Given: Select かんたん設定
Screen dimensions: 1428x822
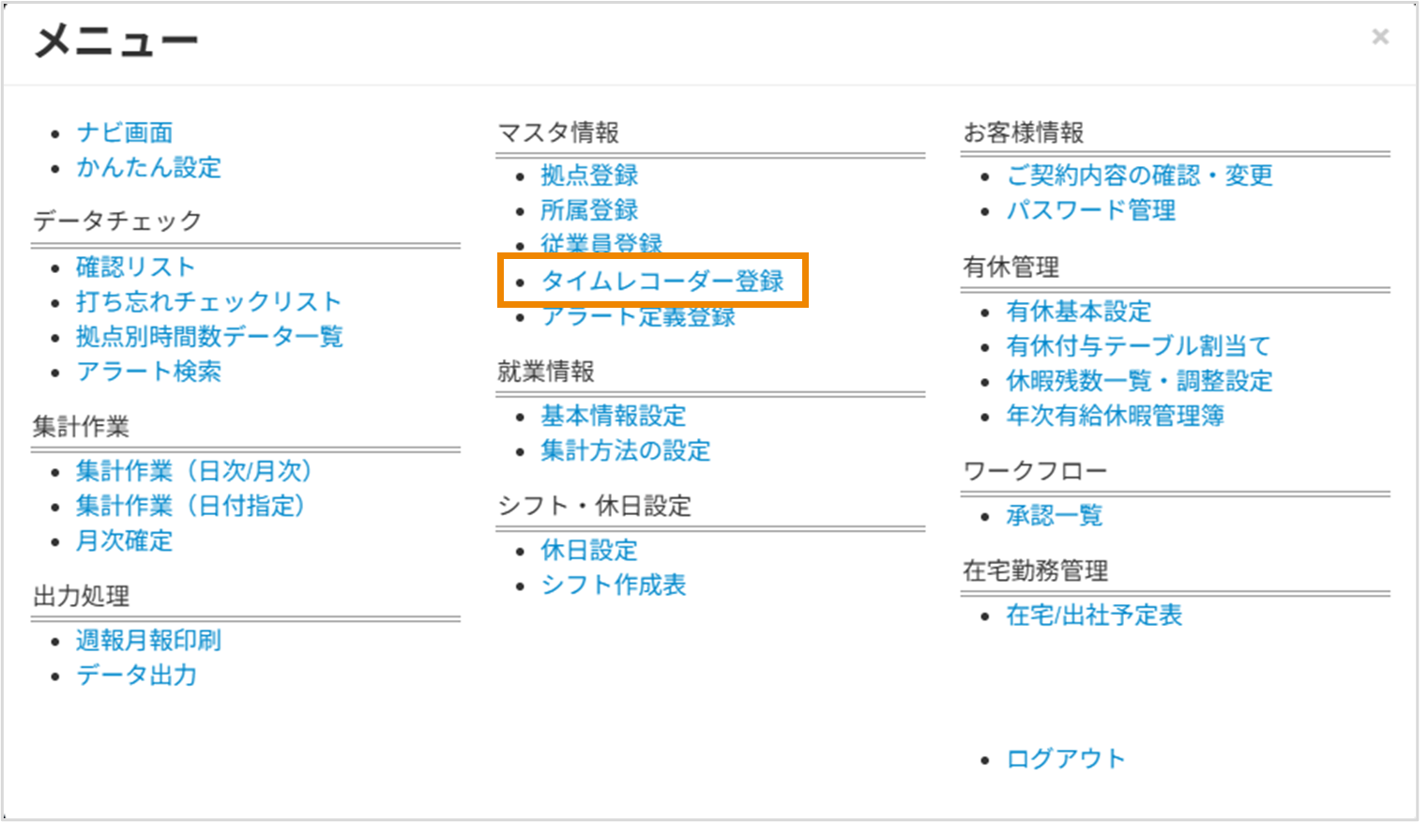Looking at the screenshot, I should [149, 167].
